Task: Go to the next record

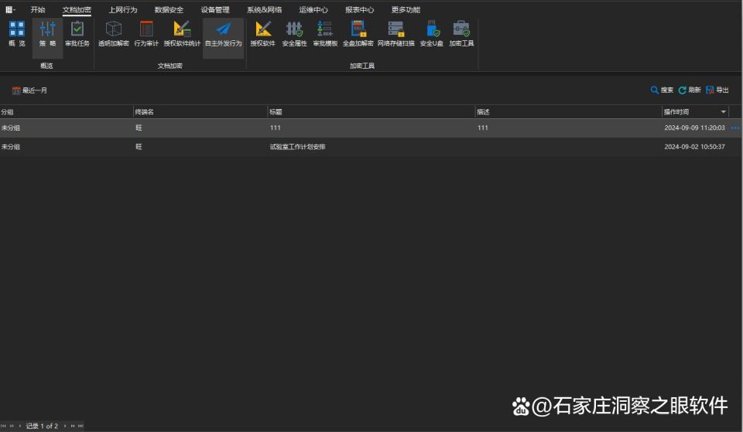Action: pos(65,426)
